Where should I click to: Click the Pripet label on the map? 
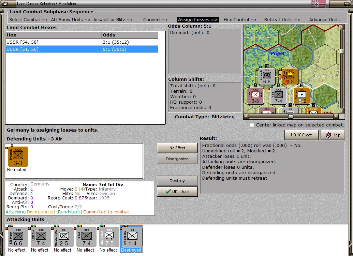[278, 53]
